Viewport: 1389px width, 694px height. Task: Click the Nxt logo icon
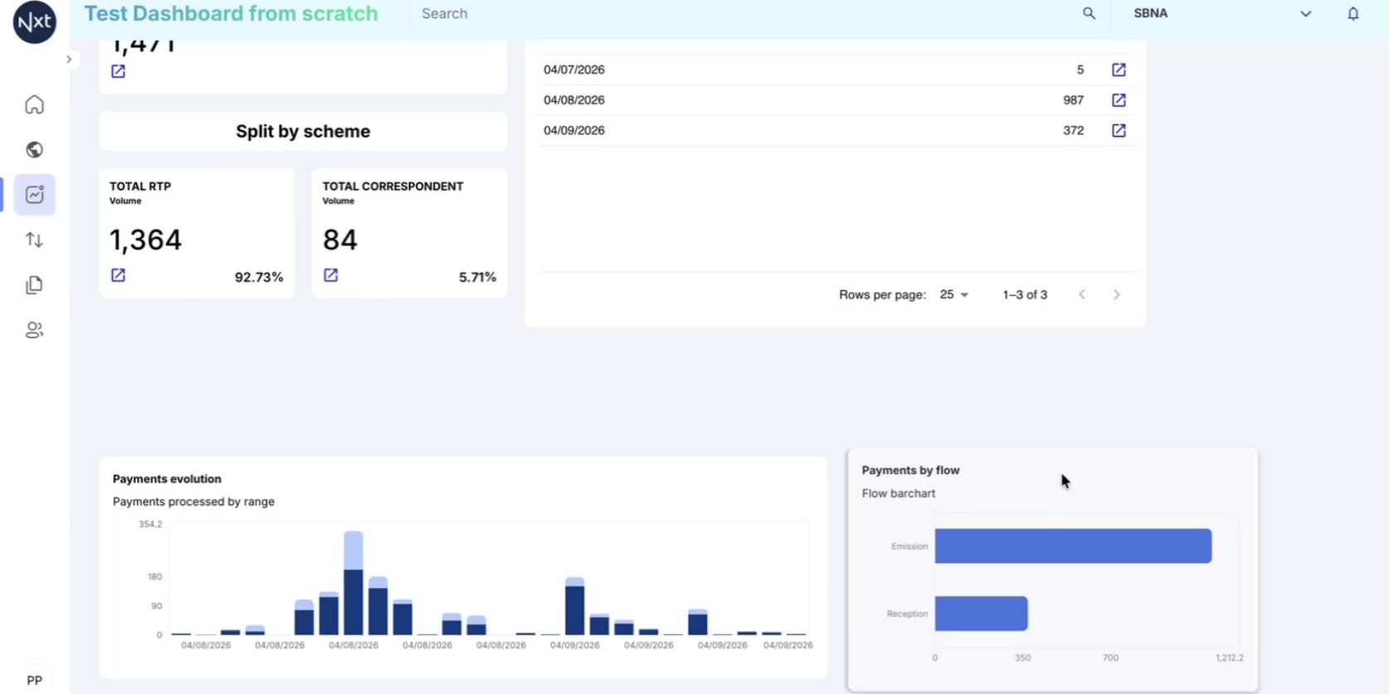point(35,21)
